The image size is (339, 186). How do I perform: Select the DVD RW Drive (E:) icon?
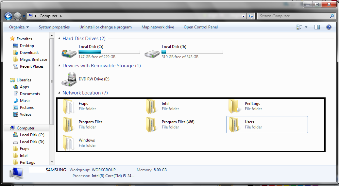tap(69, 79)
